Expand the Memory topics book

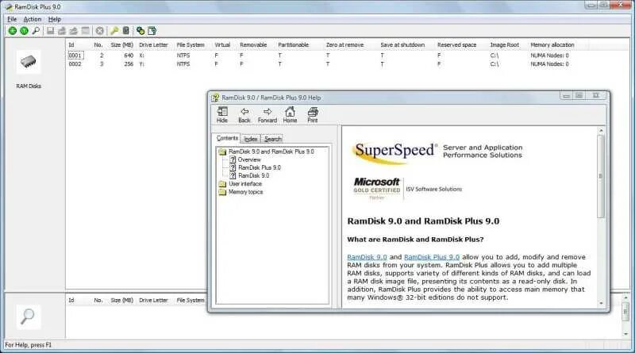pos(222,192)
